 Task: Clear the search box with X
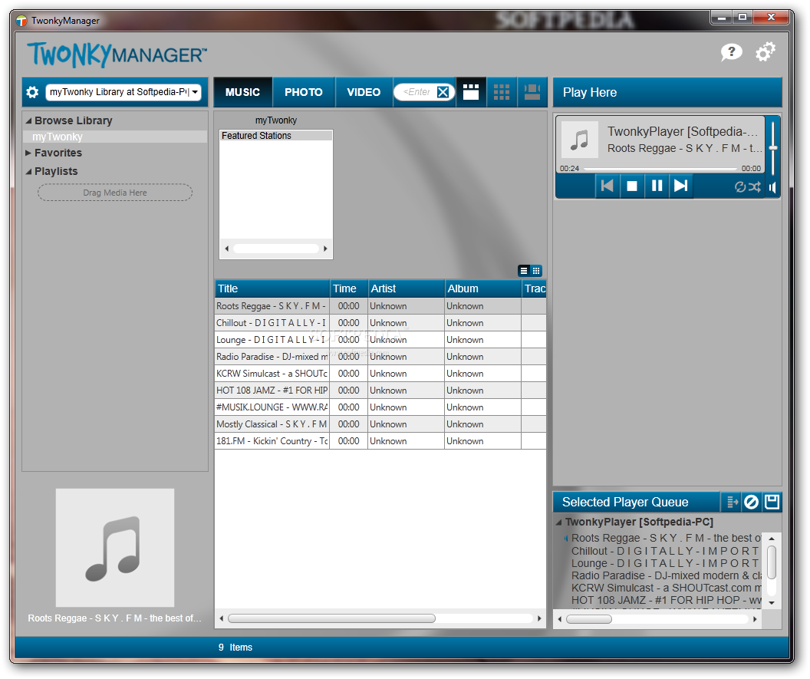click(443, 92)
